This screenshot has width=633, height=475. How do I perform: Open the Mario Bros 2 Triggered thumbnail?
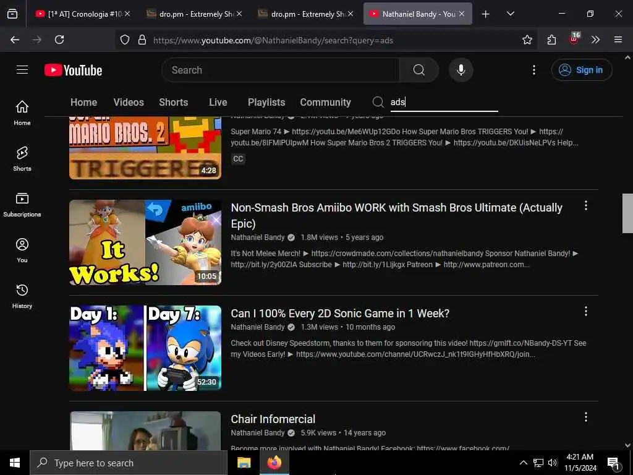tap(145, 148)
